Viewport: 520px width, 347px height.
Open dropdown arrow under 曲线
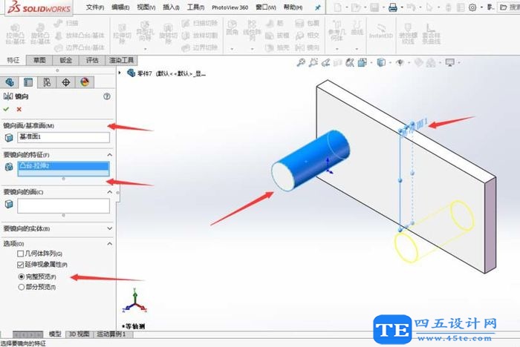click(357, 49)
